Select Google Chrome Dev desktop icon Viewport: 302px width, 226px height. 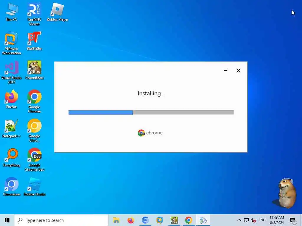(34, 160)
